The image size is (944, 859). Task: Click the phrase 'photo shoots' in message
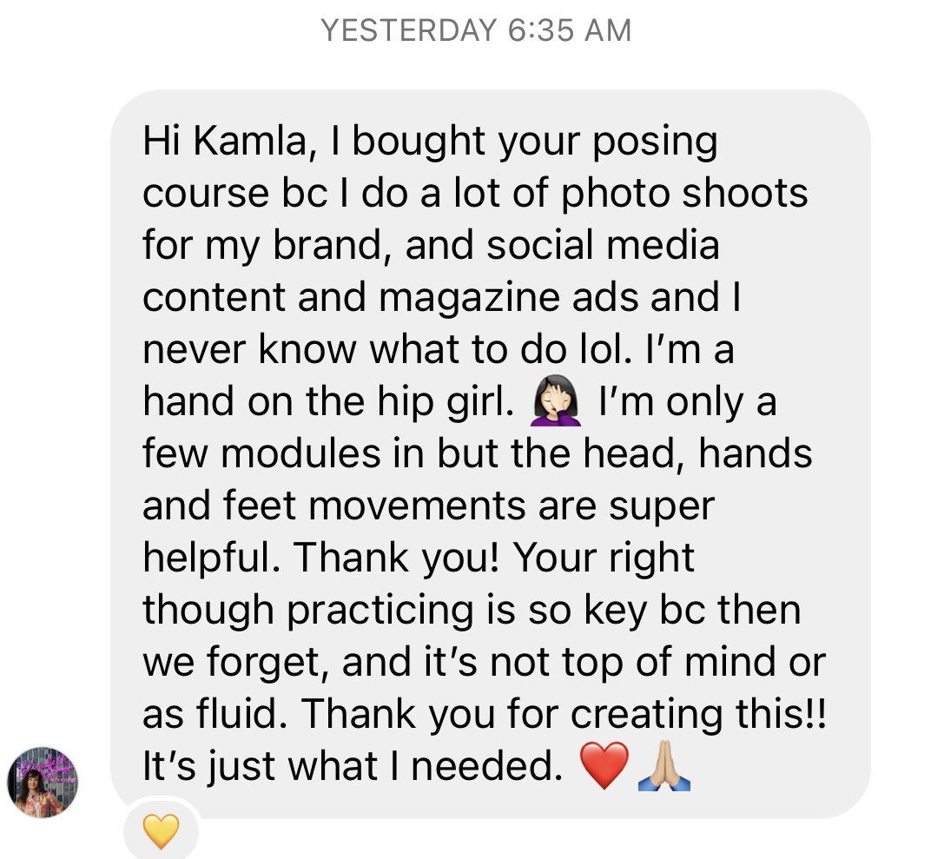(x=684, y=195)
